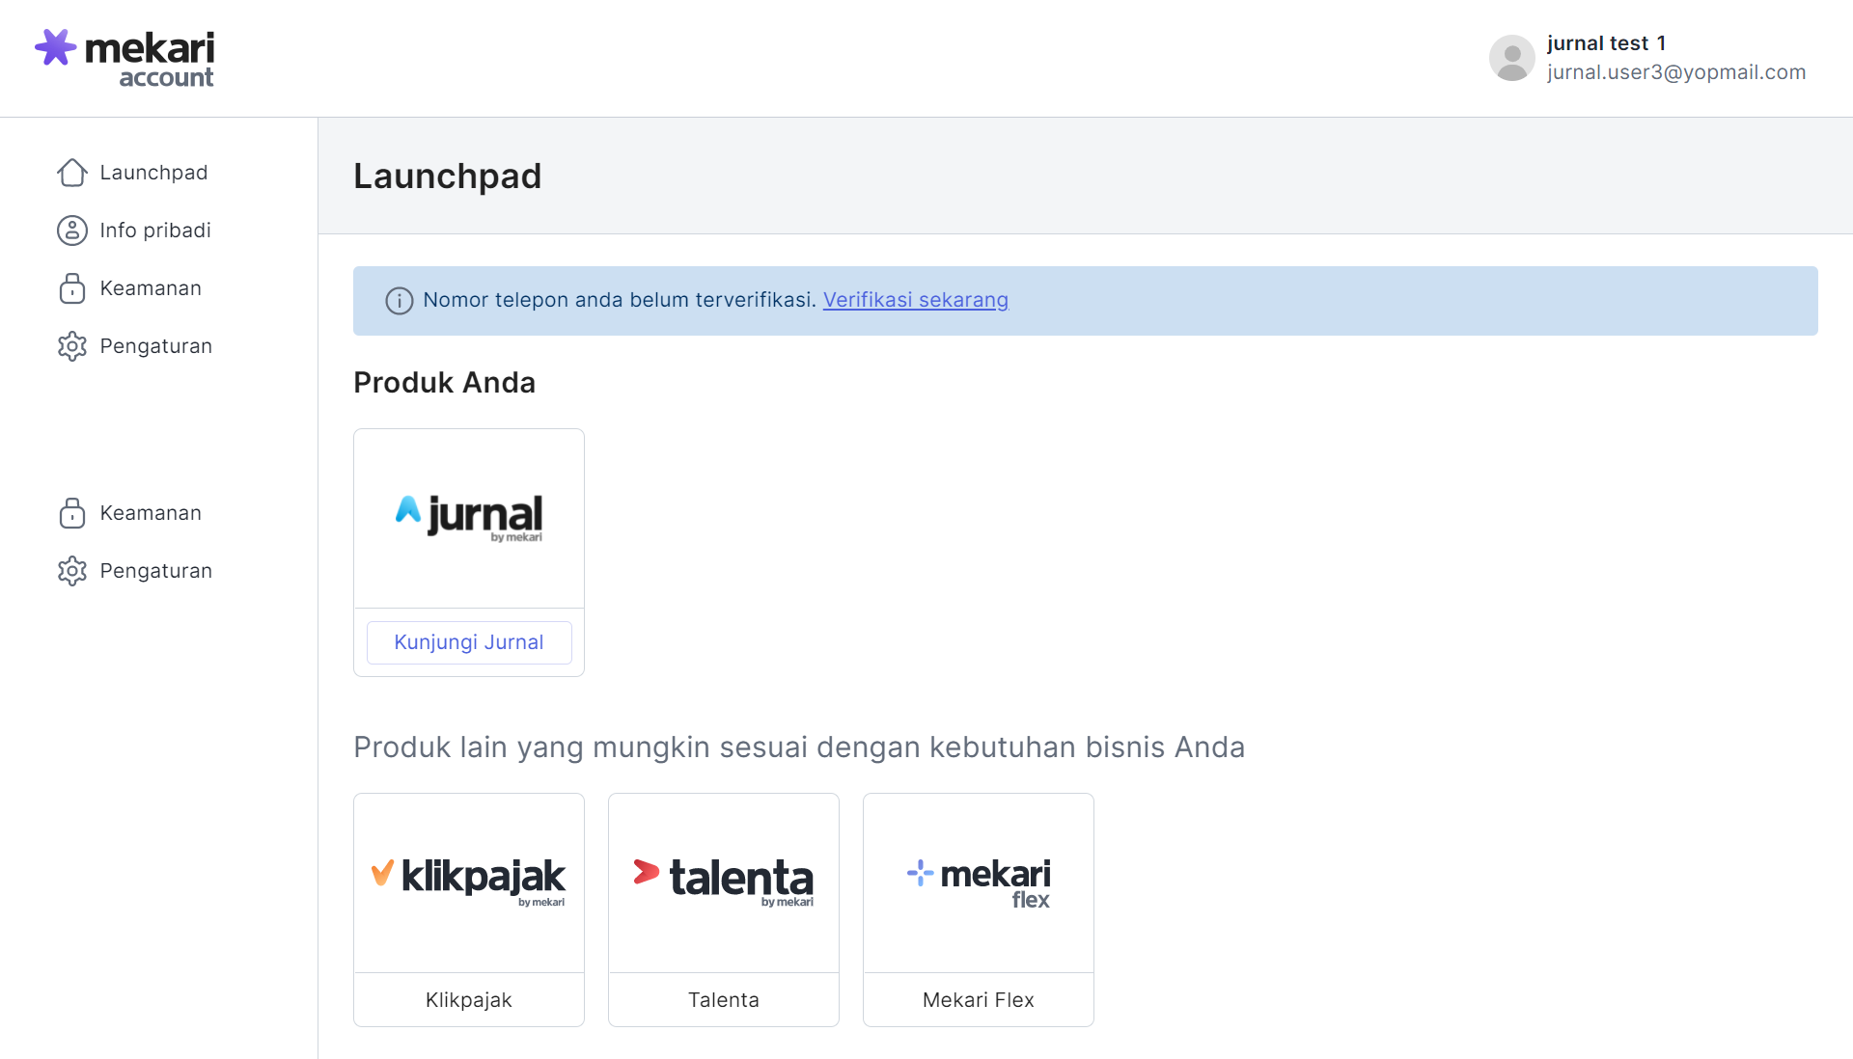
Task: Click the lower Pengaturan gear icon
Action: pos(72,571)
